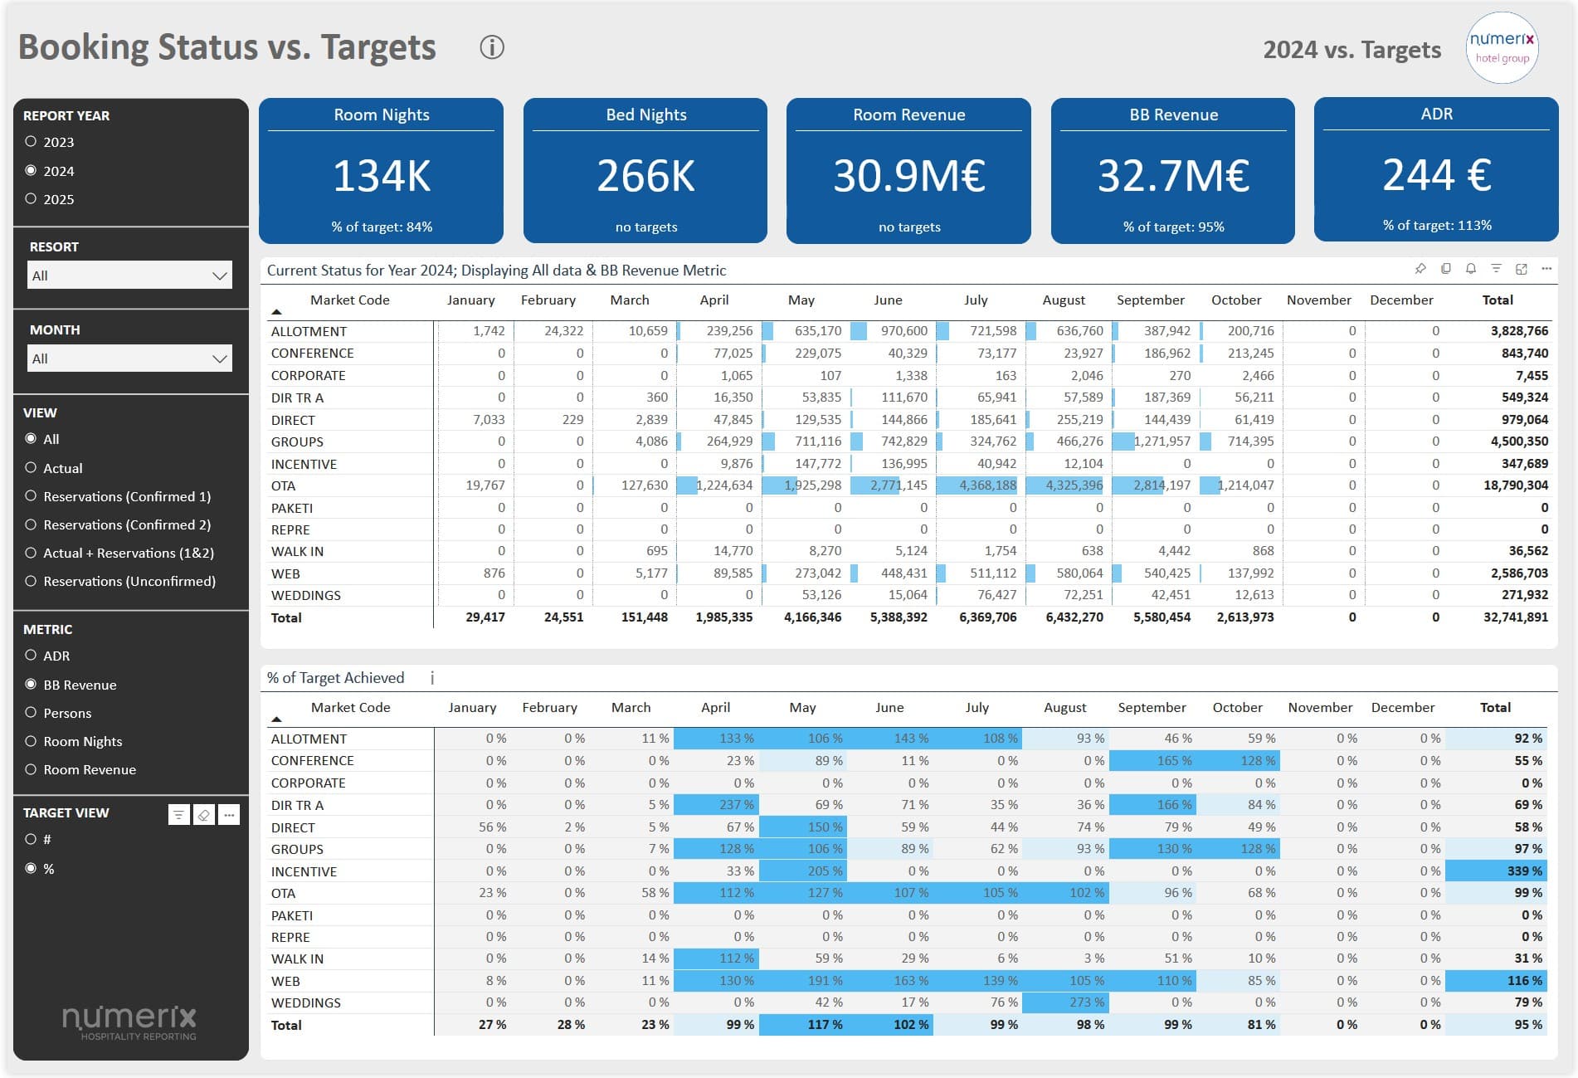Click the WALK IN row label in Current Status table
Image resolution: width=1578 pixels, height=1078 pixels.
[x=297, y=551]
